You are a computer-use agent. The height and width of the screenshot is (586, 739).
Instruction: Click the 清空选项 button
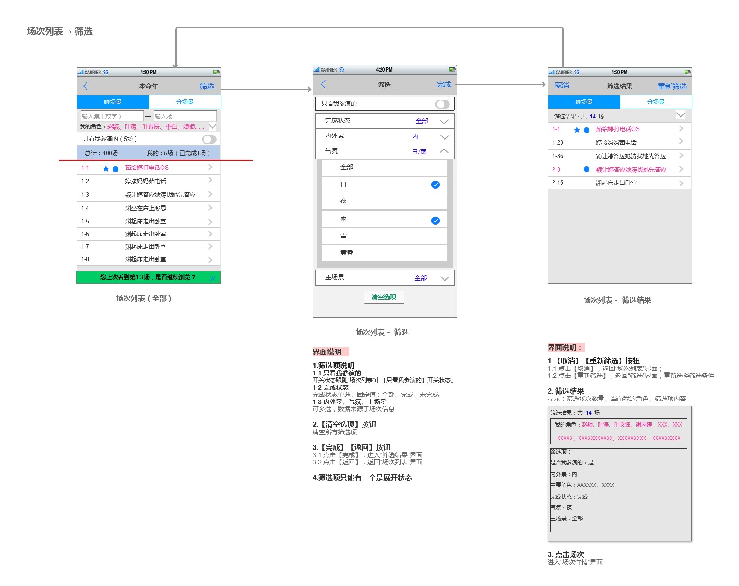pyautogui.click(x=384, y=297)
